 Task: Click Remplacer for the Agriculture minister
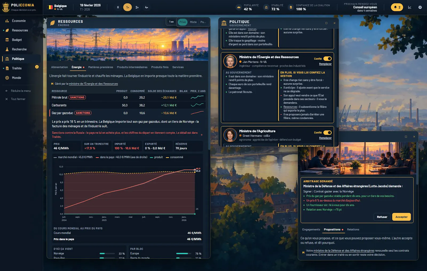[x=325, y=138]
